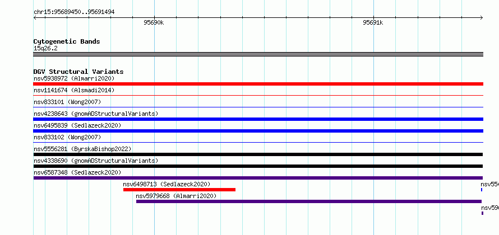Click the purple bar of nsv5979668
The height and width of the screenshot is (235, 499).
coord(309,201)
